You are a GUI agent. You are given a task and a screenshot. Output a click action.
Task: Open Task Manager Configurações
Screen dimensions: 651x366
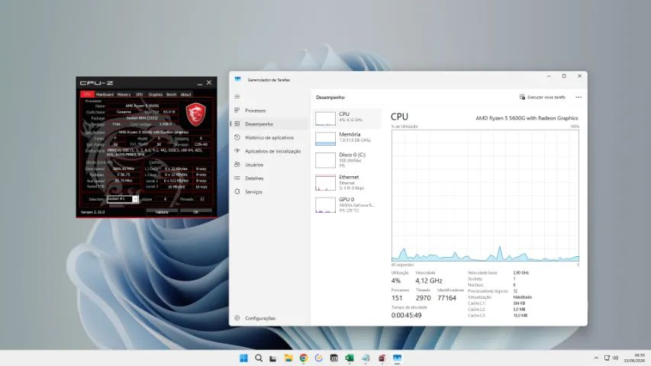[270, 318]
